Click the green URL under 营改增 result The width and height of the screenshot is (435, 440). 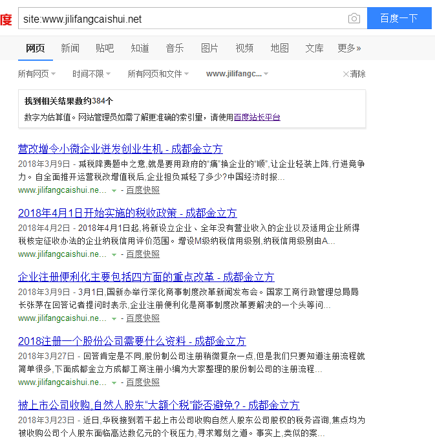click(62, 190)
